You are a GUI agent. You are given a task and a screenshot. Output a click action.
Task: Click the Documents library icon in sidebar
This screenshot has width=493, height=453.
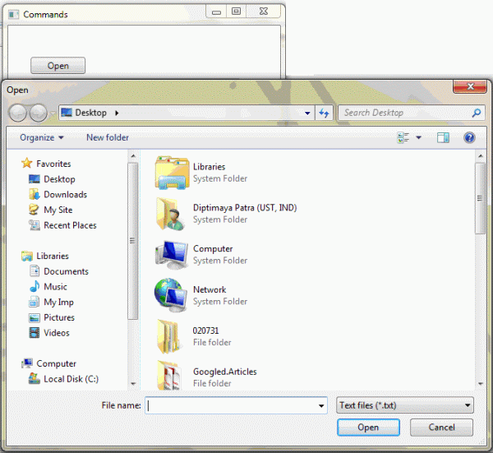point(34,270)
